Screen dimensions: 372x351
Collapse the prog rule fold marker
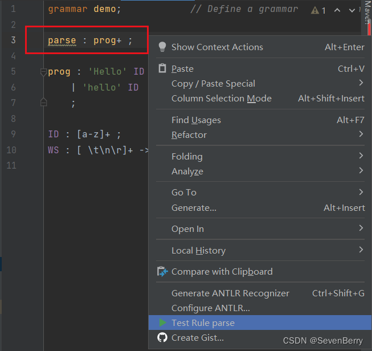(43, 72)
